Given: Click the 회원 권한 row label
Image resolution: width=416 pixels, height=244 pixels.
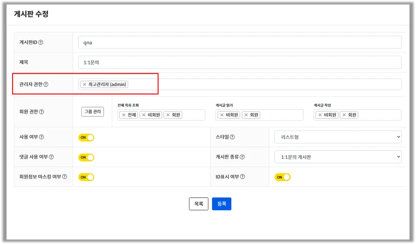Looking at the screenshot, I should pyautogui.click(x=29, y=112).
